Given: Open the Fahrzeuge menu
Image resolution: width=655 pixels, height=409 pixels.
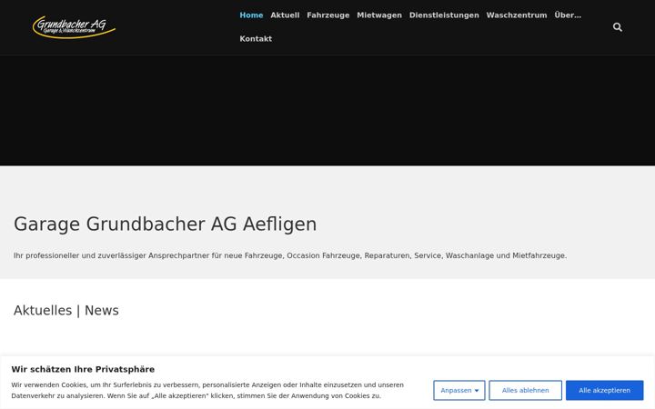Looking at the screenshot, I should pos(327,15).
